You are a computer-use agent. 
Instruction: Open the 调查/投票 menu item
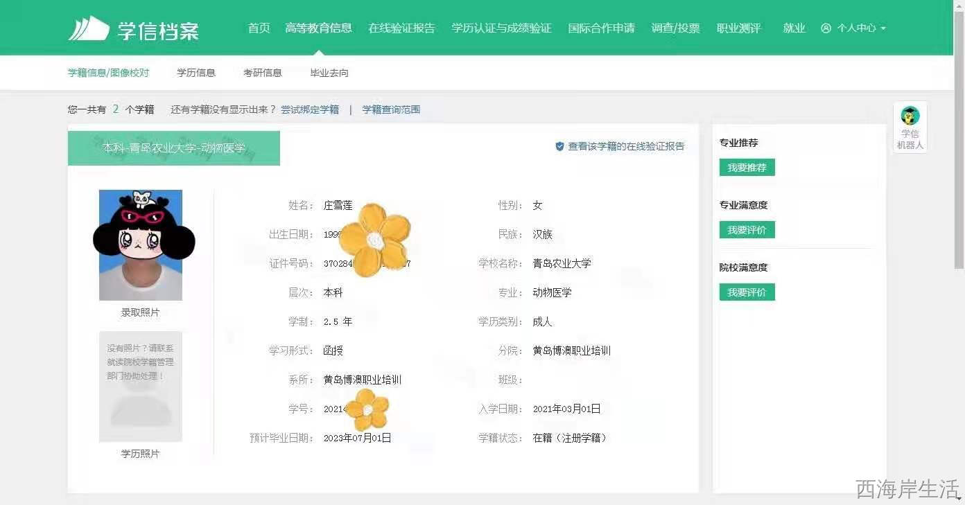[675, 28]
